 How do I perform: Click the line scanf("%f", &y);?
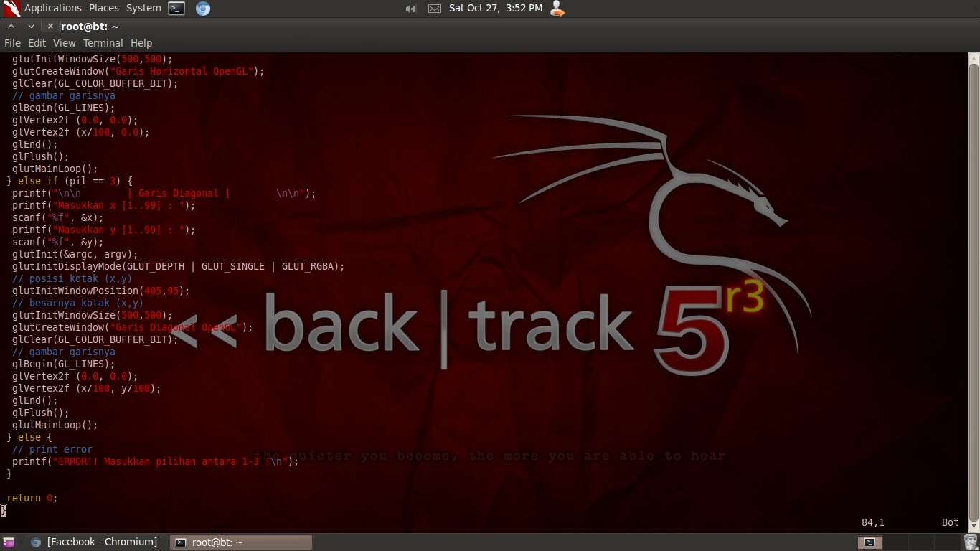58,242
